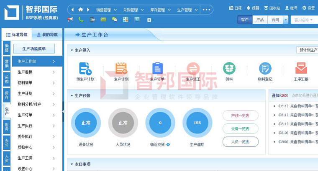Select 营销 vertical sidebar tab
The width and height of the screenshot is (318, 171).
tap(7, 63)
